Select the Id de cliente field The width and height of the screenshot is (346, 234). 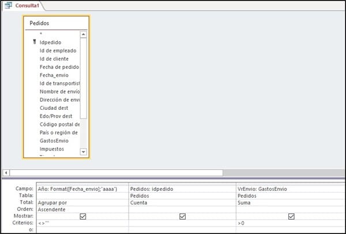click(x=54, y=59)
